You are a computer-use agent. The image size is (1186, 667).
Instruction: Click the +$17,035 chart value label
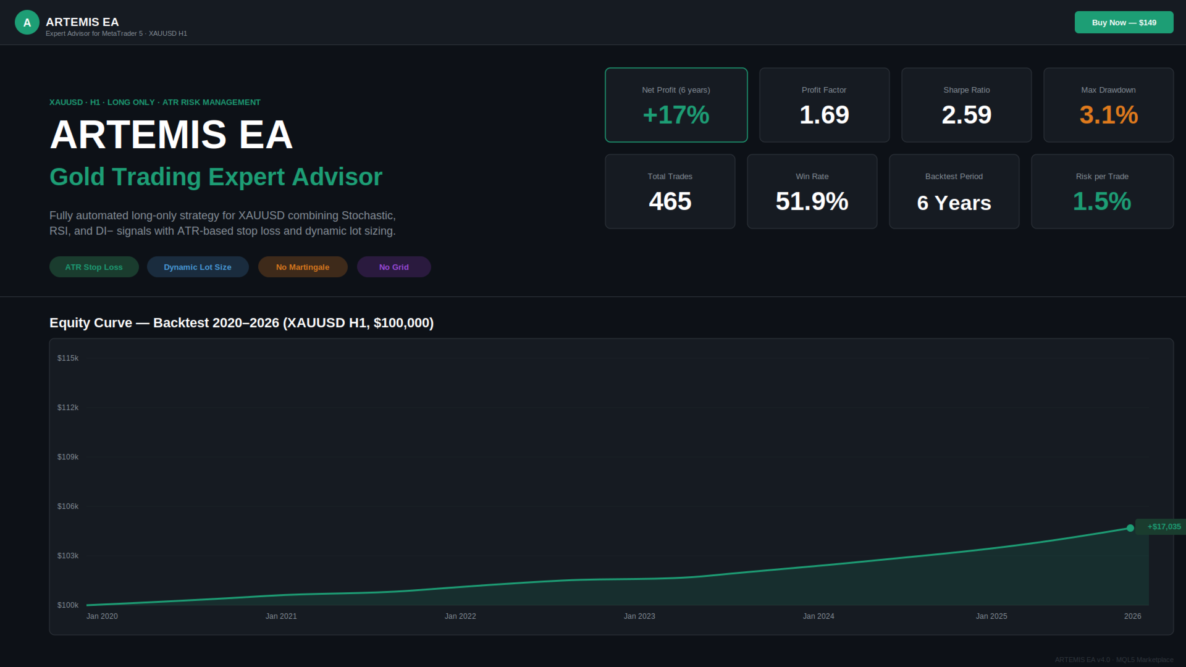tap(1164, 527)
